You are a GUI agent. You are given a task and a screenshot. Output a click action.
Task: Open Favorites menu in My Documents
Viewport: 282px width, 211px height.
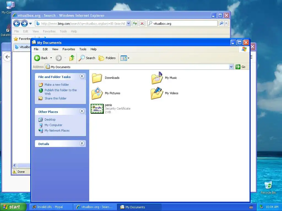click(69, 49)
